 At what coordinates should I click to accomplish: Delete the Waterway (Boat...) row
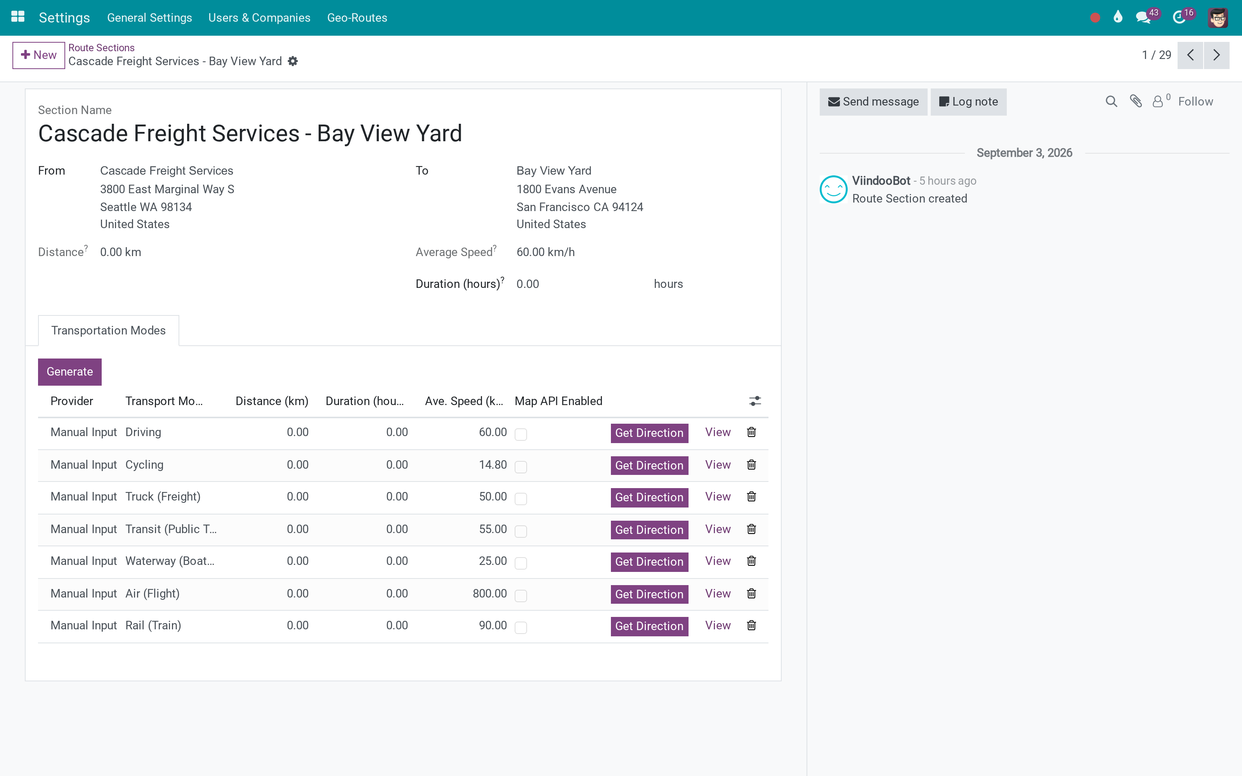coord(751,561)
